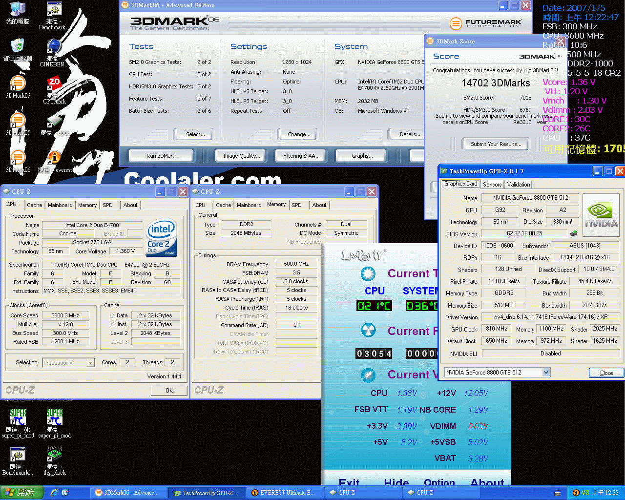This screenshot has width=625, height=500.
Task: Open the GPU selection dropdown in GPU-Z
Action: pyautogui.click(x=546, y=372)
